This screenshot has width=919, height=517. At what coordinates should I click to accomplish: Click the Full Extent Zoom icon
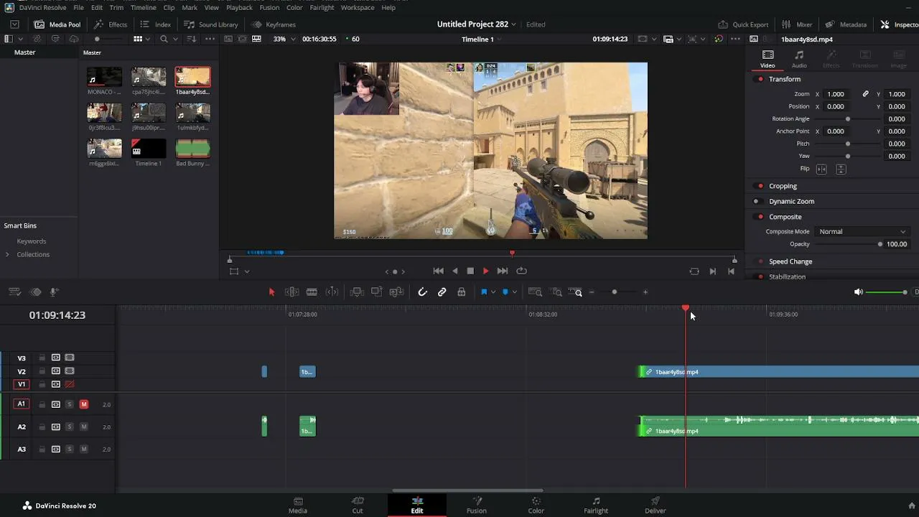pyautogui.click(x=535, y=292)
